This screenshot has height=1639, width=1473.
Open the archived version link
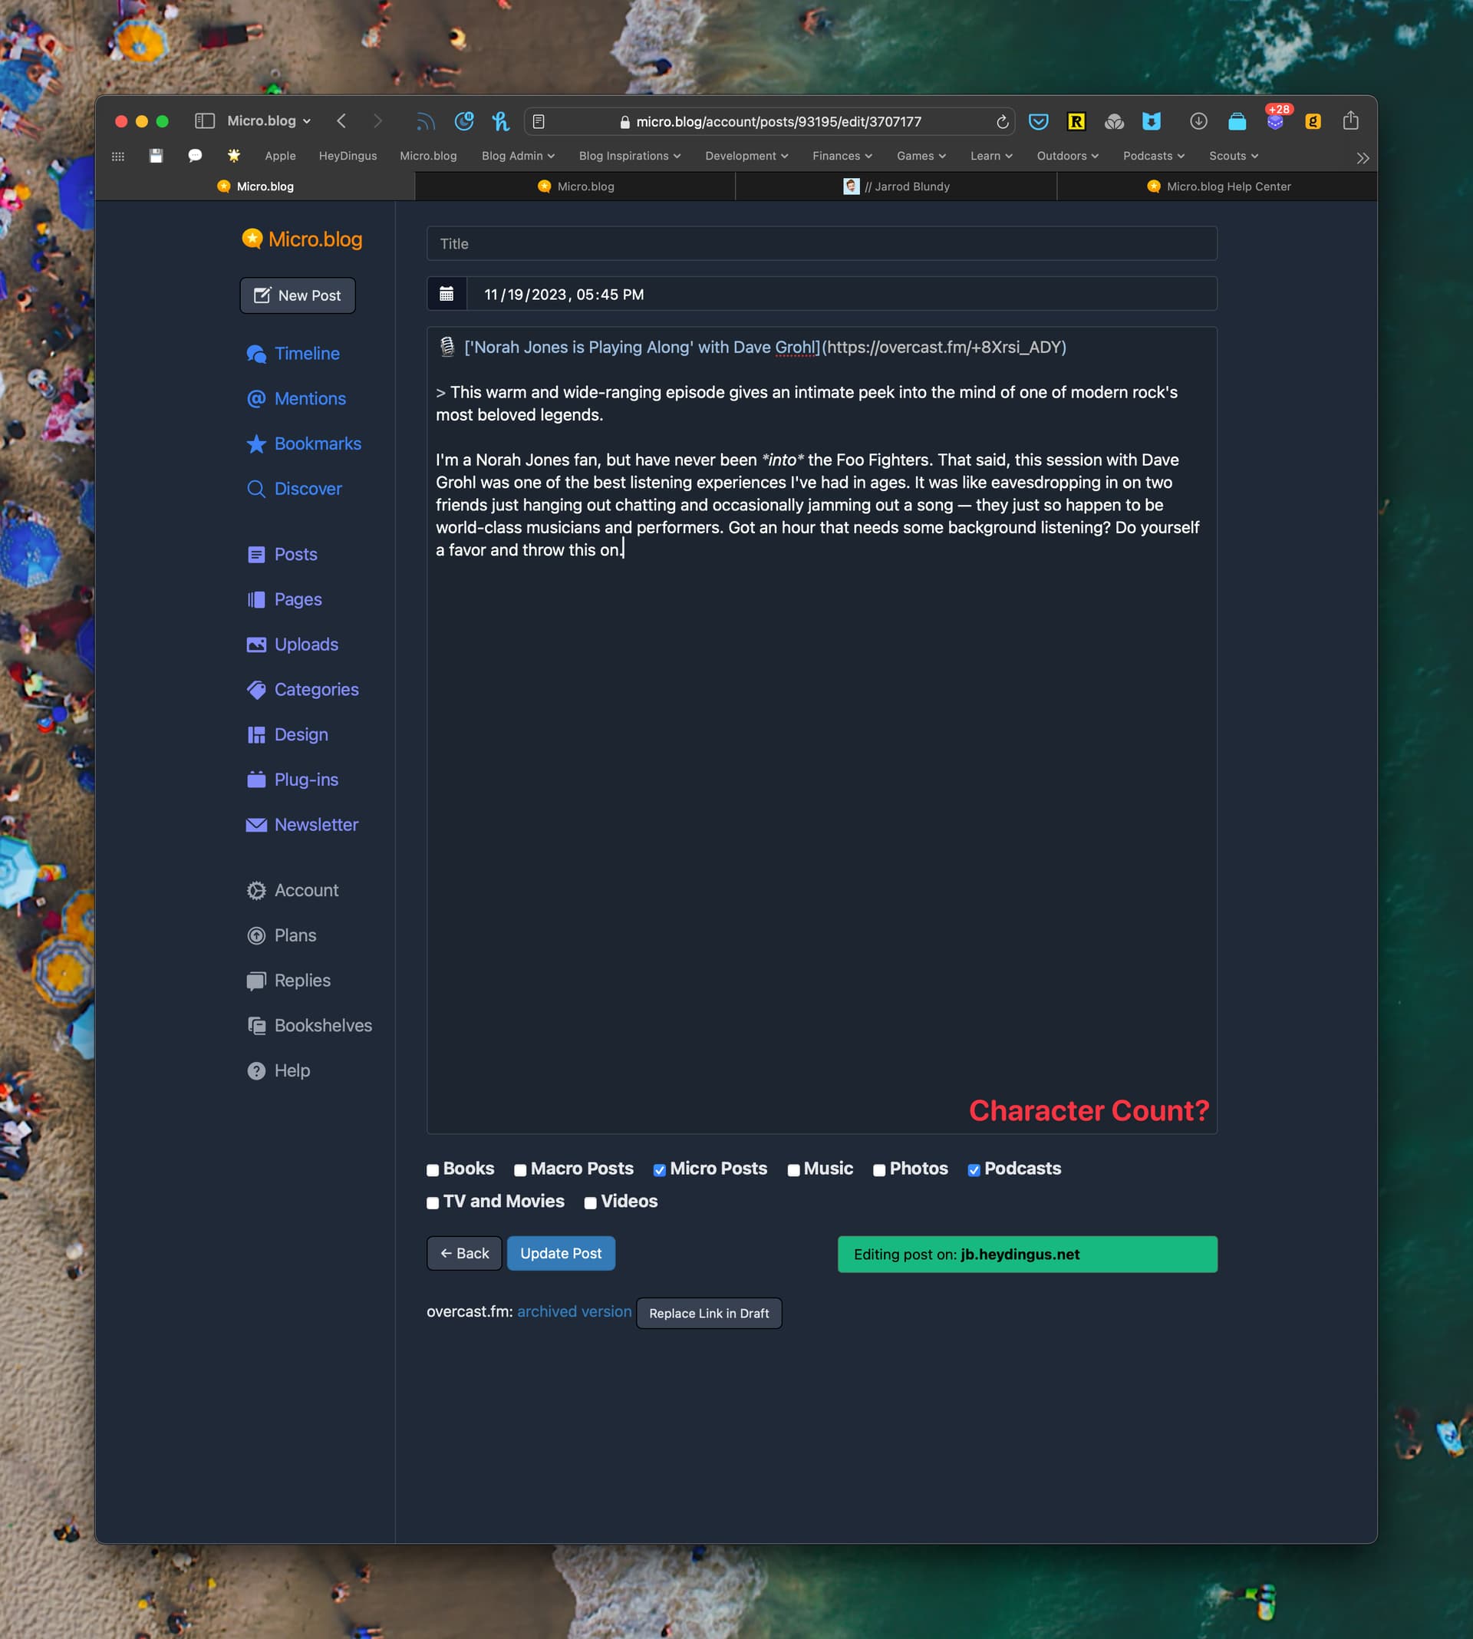pyautogui.click(x=575, y=1311)
